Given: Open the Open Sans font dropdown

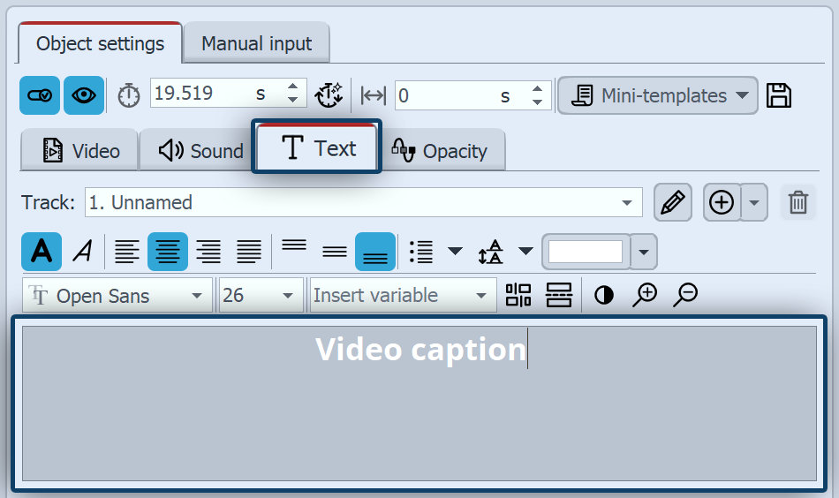Looking at the screenshot, I should pyautogui.click(x=117, y=295).
